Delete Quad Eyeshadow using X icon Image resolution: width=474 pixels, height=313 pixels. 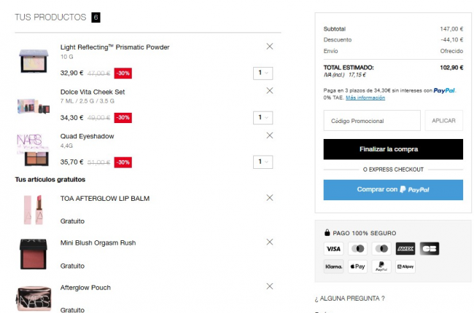click(270, 135)
